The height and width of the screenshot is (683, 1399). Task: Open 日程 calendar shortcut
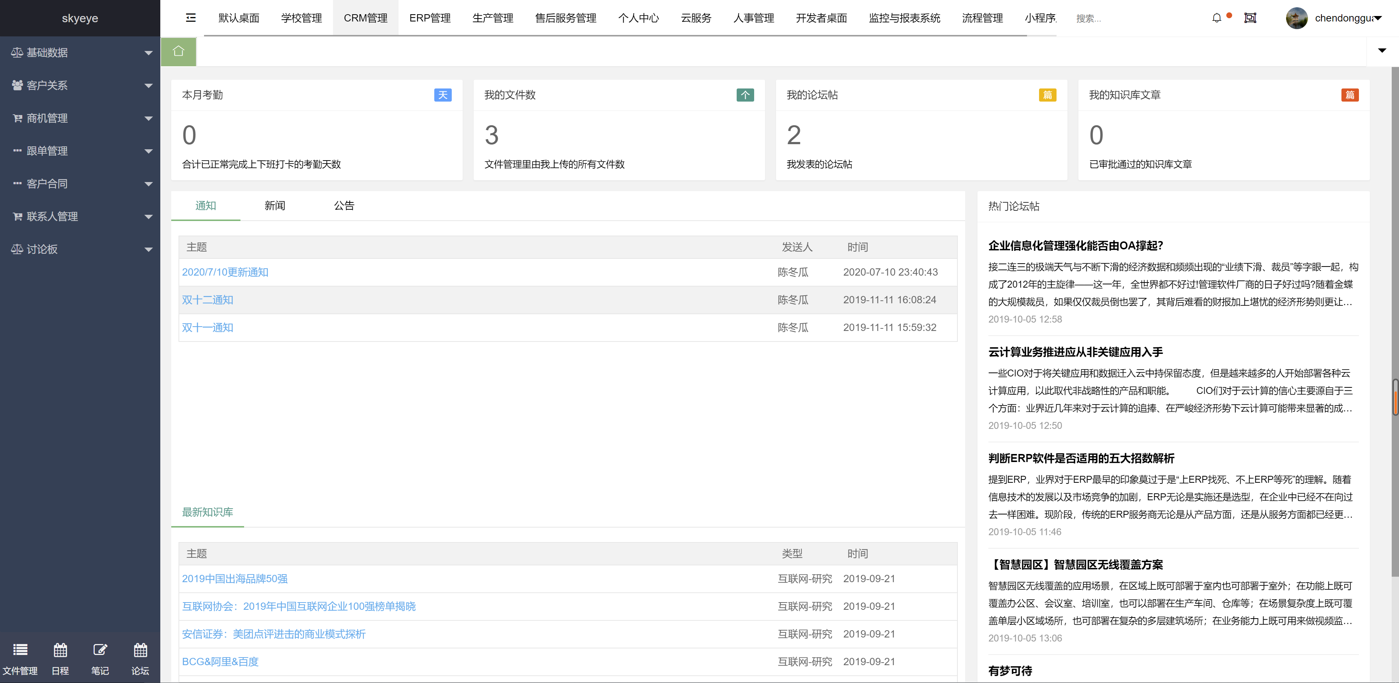click(x=60, y=659)
